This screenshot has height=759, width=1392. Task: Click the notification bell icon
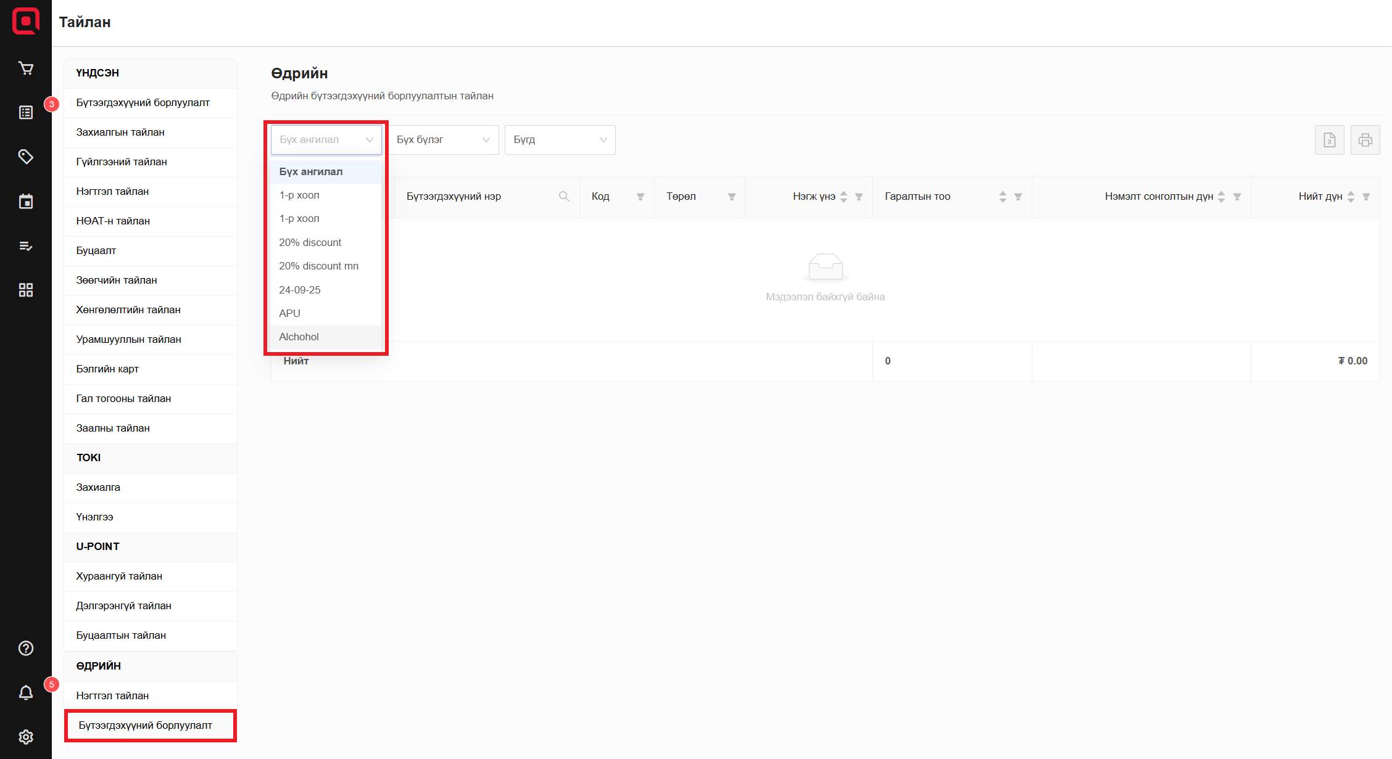click(x=25, y=692)
